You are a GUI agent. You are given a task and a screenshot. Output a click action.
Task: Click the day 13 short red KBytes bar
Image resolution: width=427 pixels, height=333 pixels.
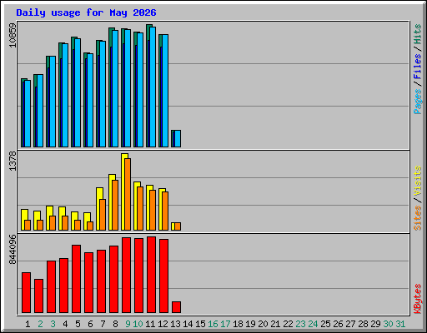click(176, 307)
